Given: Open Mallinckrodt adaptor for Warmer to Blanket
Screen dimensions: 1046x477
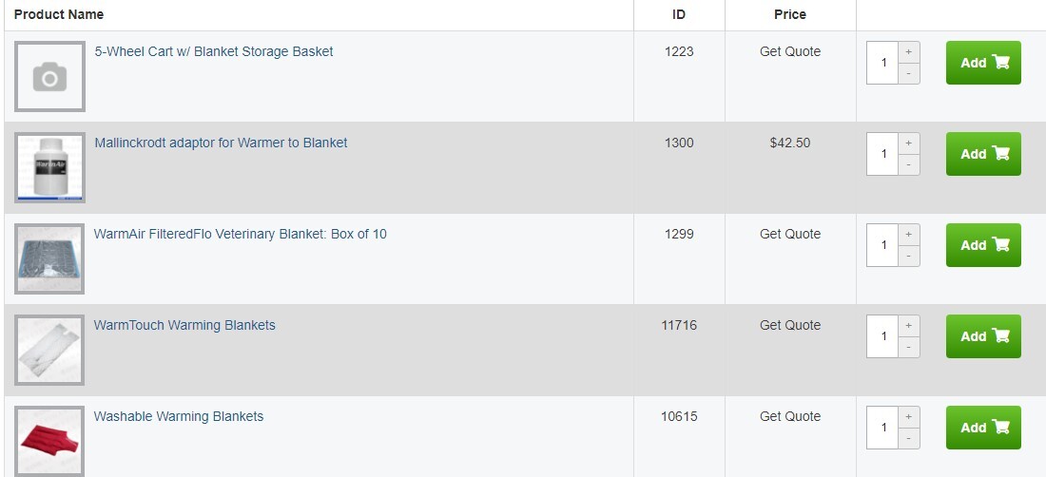Looking at the screenshot, I should tap(221, 143).
